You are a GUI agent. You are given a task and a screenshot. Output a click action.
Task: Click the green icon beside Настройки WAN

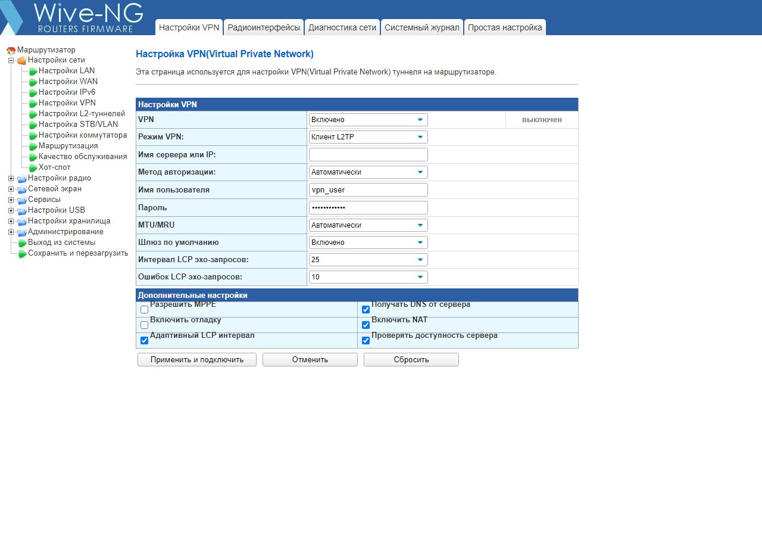[x=33, y=82]
